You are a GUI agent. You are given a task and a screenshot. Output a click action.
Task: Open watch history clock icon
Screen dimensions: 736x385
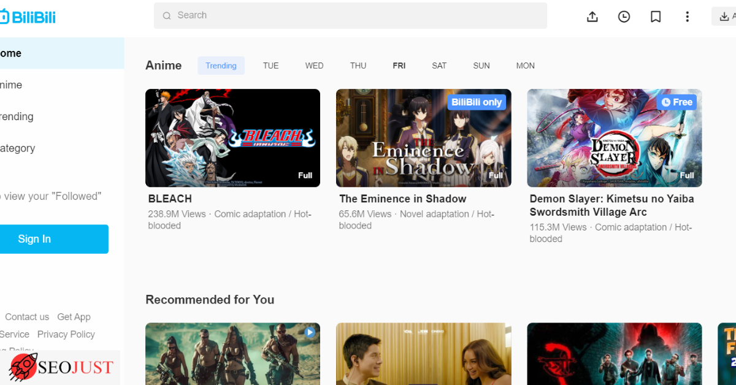[x=624, y=17]
